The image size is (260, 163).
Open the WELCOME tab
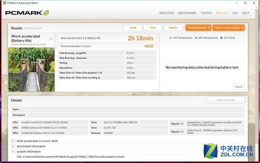(167, 13)
